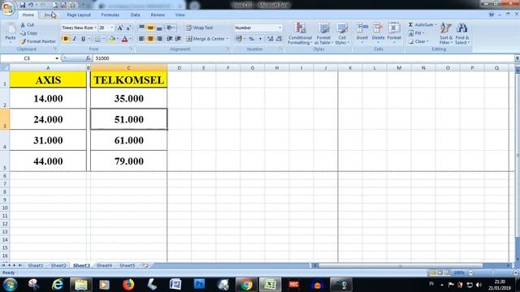Activate the Format Painter brush

pyautogui.click(x=38, y=41)
